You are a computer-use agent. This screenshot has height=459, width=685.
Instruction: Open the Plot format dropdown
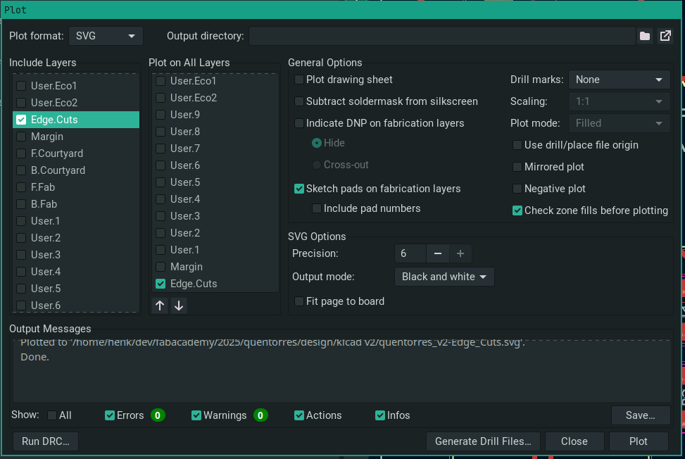click(x=106, y=36)
